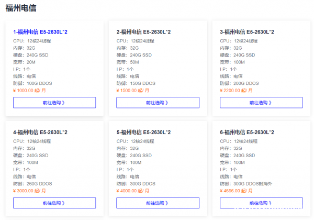
Task: Click the 福州电信 section heading
Action: pos(21,8)
